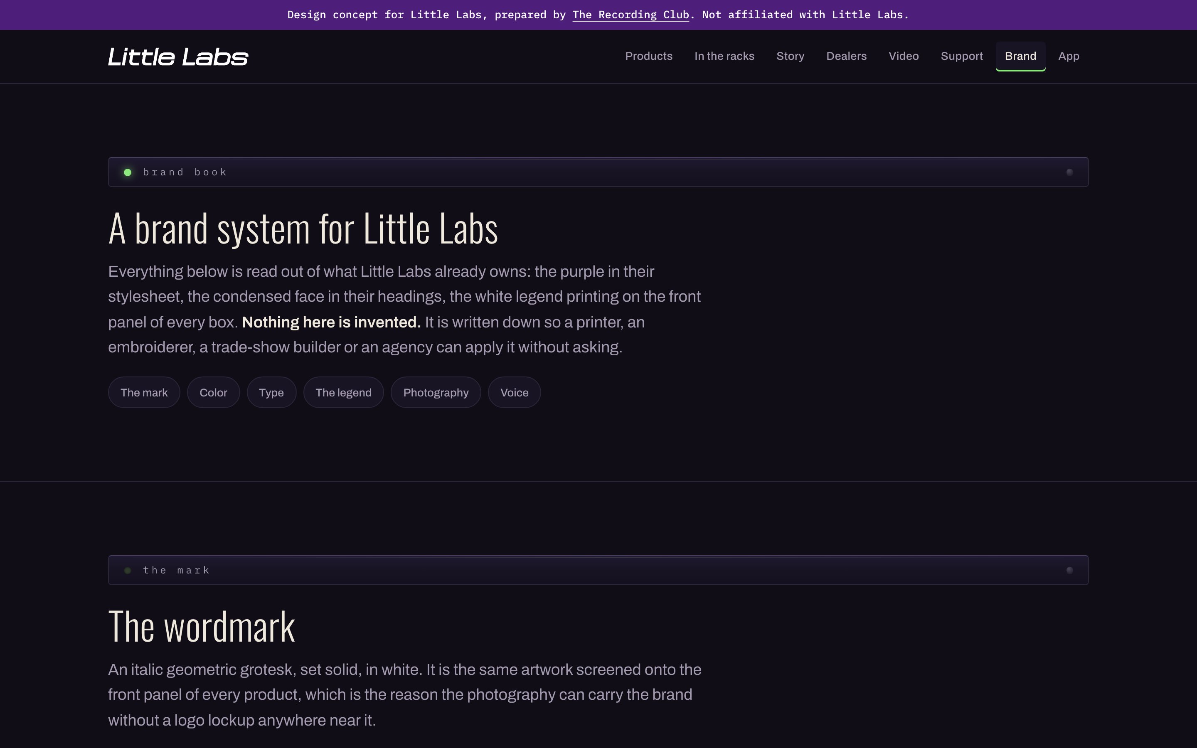Open the Products nav item
This screenshot has height=748, width=1197.
[x=648, y=57]
